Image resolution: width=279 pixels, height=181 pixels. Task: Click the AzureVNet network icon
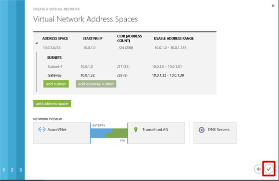pos(42,129)
